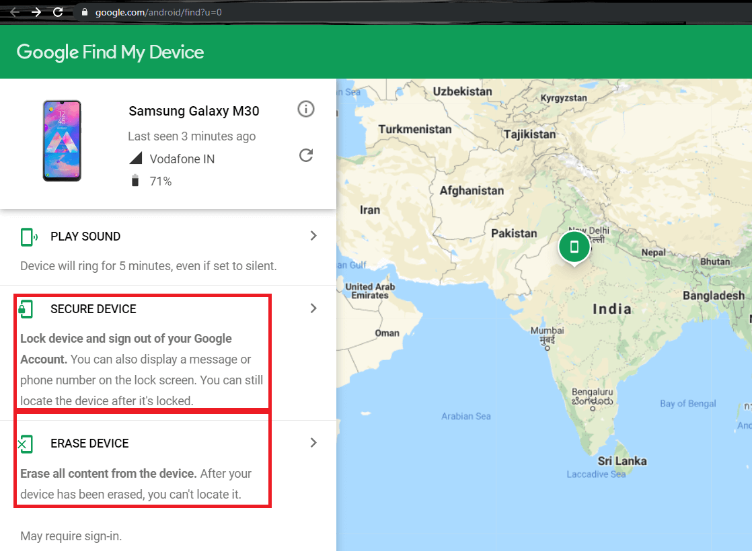Click the browser reload icon

pyautogui.click(x=58, y=11)
